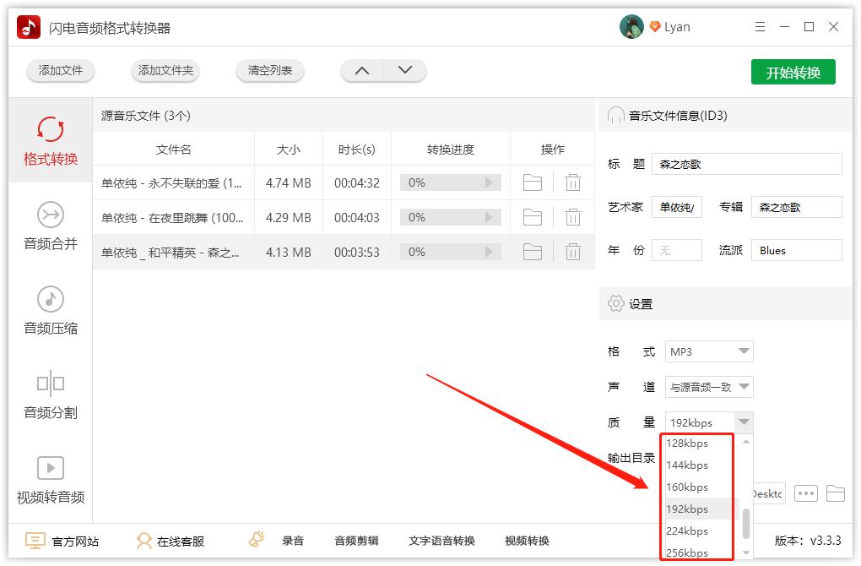Click the Lyan user avatar
The height and width of the screenshot is (566, 861).
pos(631,26)
